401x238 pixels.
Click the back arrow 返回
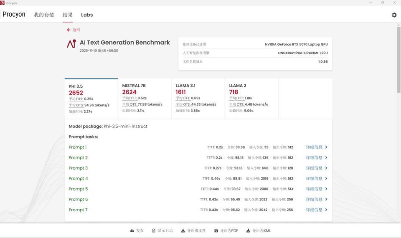point(69,30)
